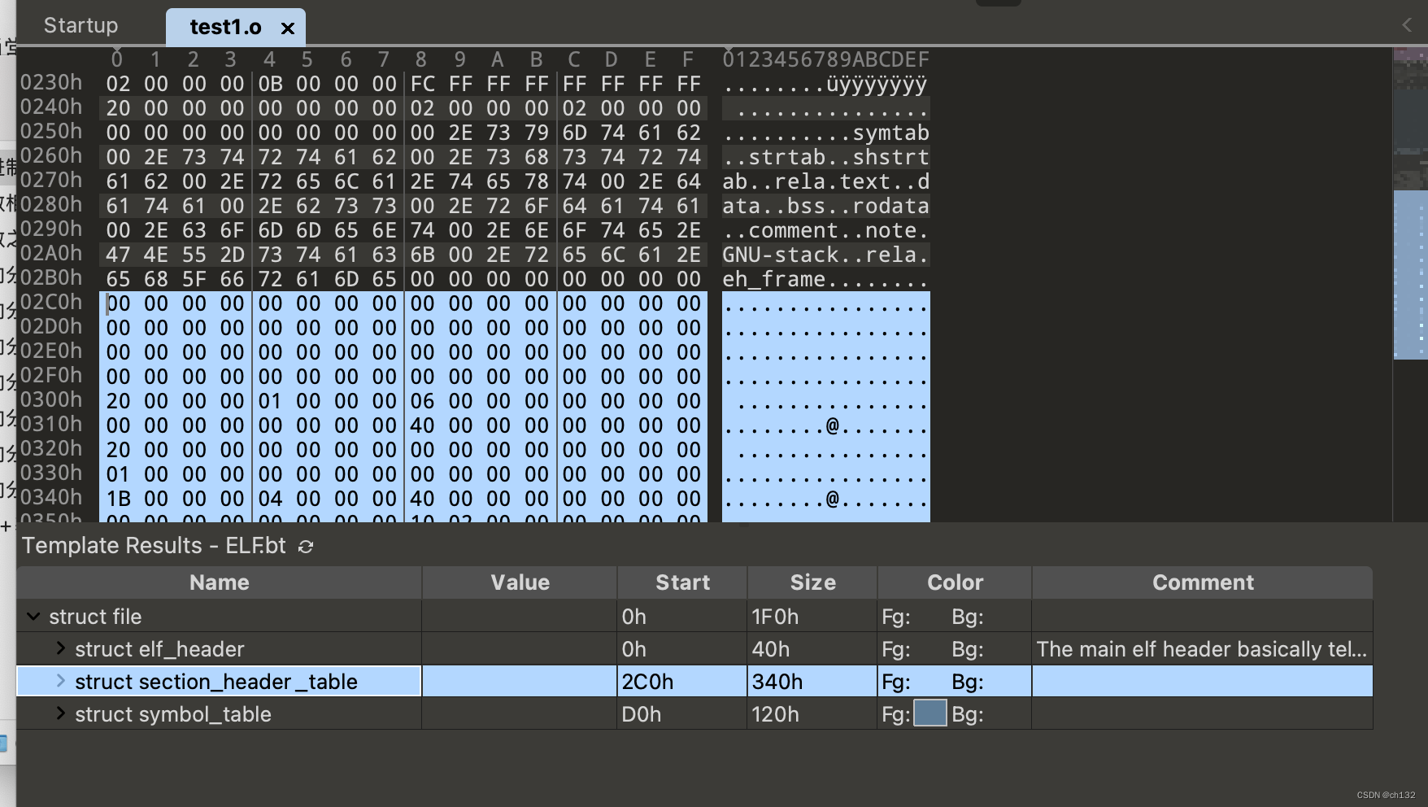
Task: Click ASCII text 'GNU-stack..rela.'
Action: (x=825, y=255)
